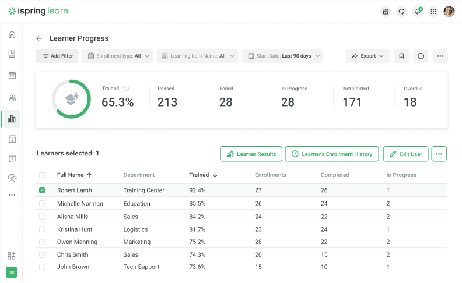Image resolution: width=462 pixels, height=283 pixels.
Task: Open the Home icon in the sidebar
Action: [x=12, y=34]
